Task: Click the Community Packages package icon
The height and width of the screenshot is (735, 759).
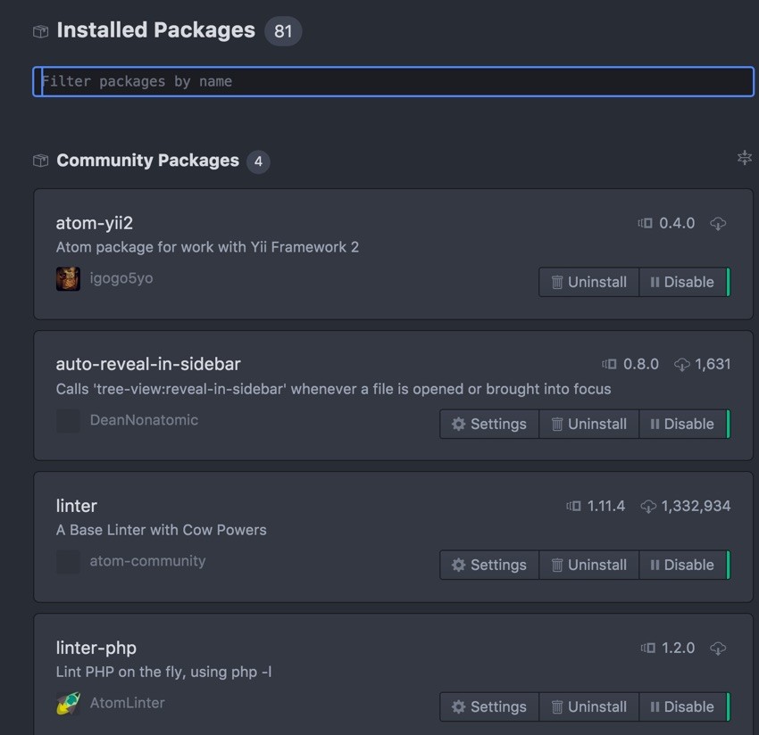Action: coord(41,160)
